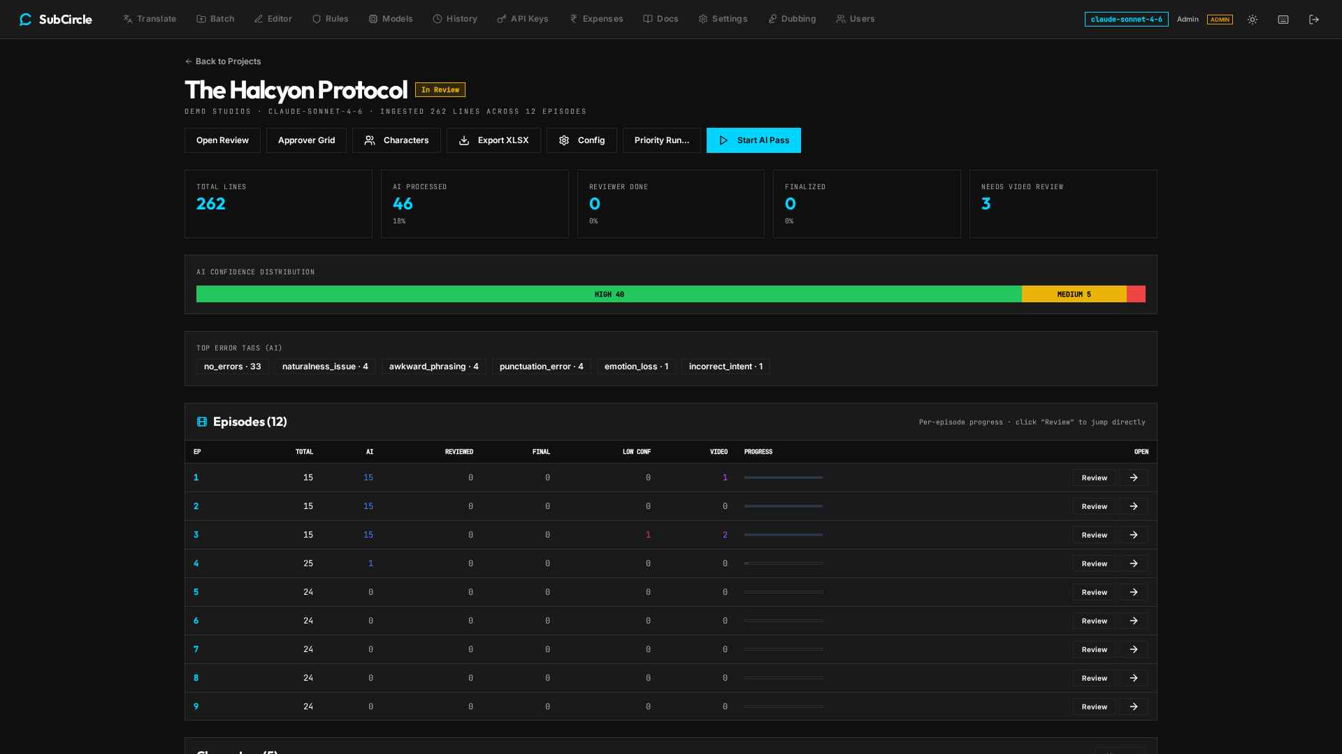Open Episode 7 arrow icon
This screenshot has height=754, width=1342.
[x=1134, y=649]
